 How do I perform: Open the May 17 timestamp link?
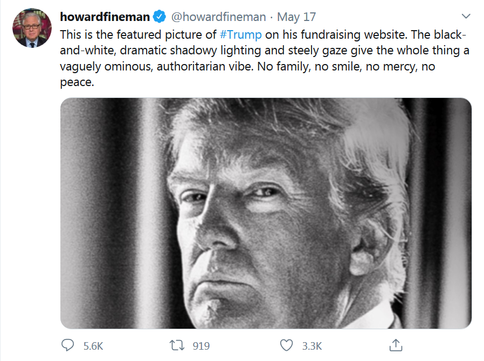click(296, 17)
